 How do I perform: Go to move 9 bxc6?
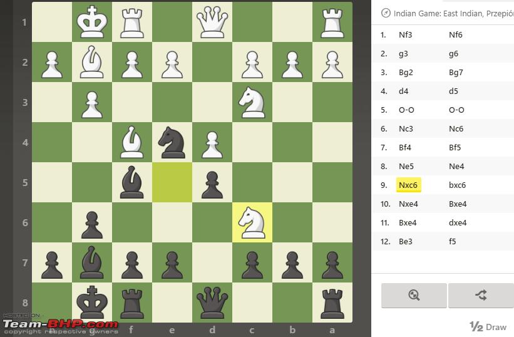coord(457,185)
